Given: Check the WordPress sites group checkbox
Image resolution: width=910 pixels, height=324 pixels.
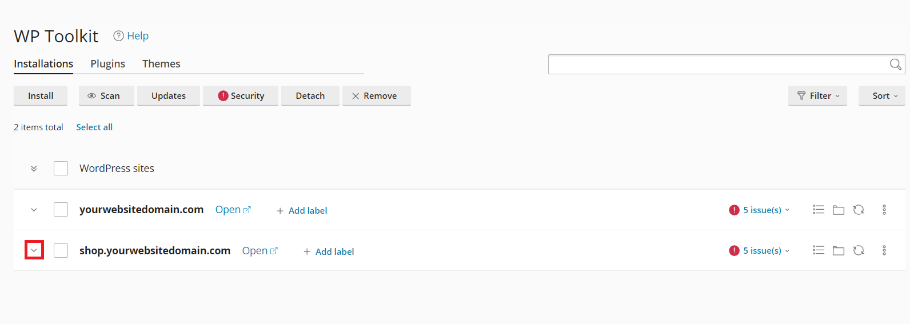Looking at the screenshot, I should [x=61, y=169].
